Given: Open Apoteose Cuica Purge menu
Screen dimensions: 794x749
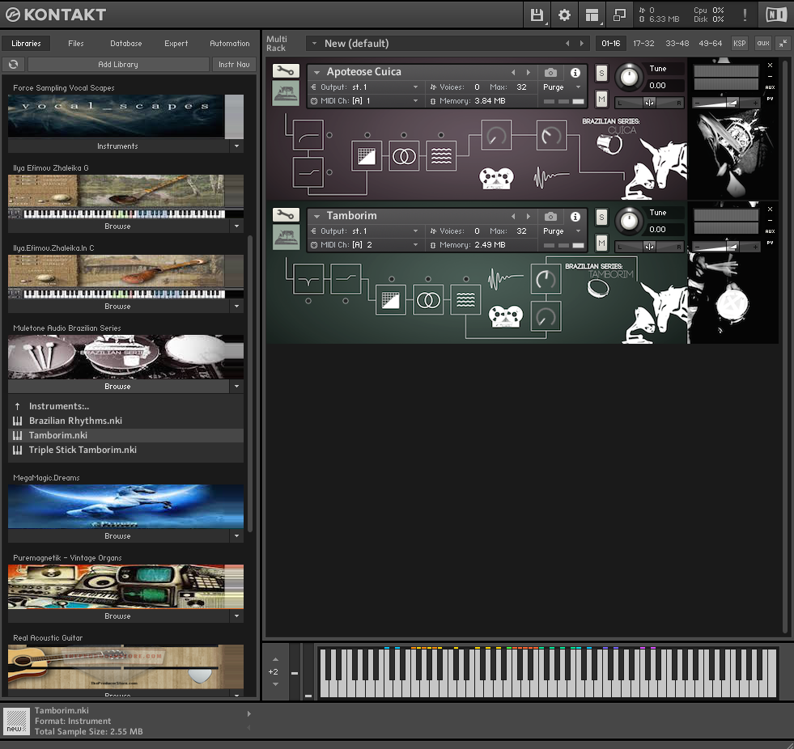Looking at the screenshot, I should 561,87.
